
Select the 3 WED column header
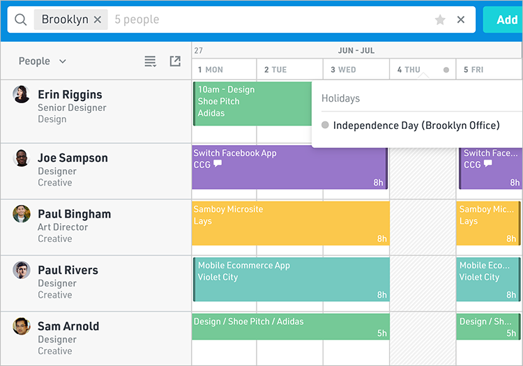356,69
